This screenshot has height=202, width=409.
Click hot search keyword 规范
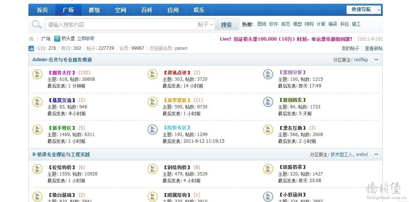(285, 24)
